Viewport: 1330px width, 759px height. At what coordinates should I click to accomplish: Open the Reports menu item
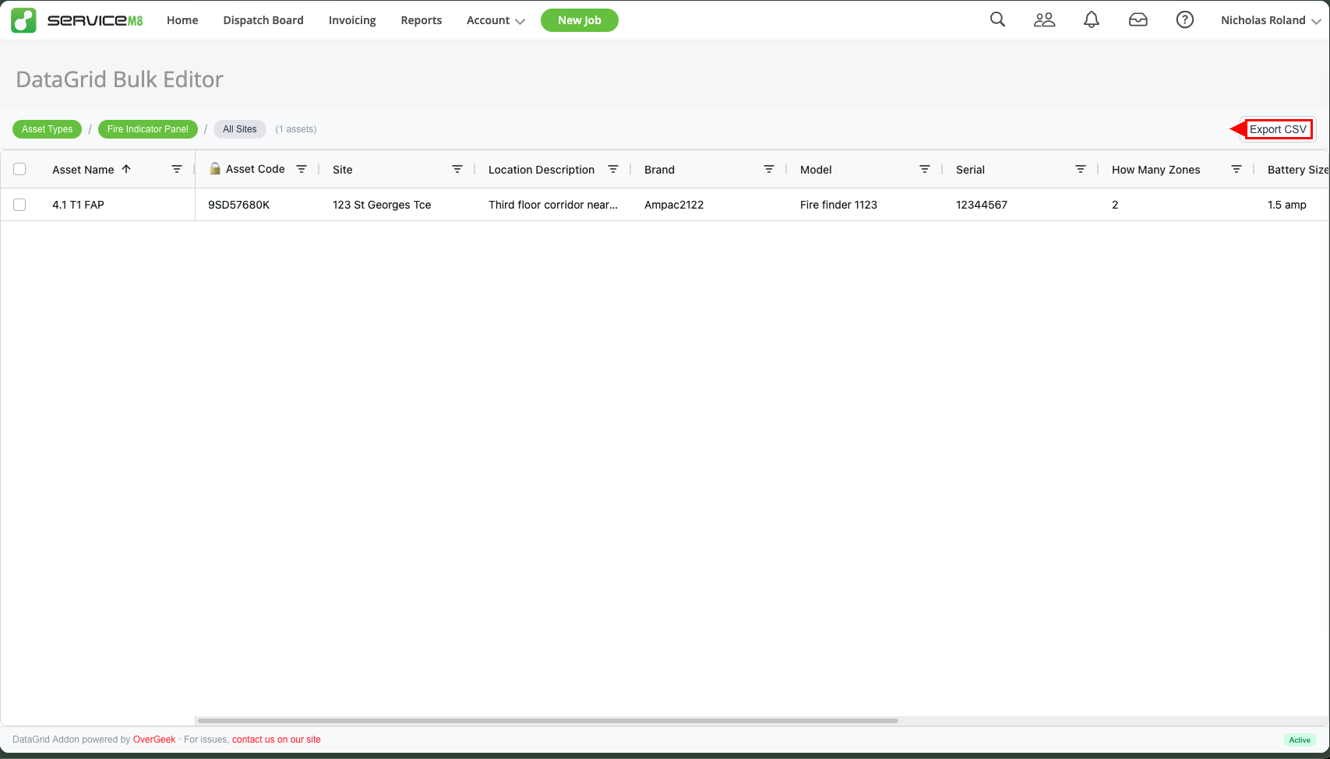coord(421,20)
